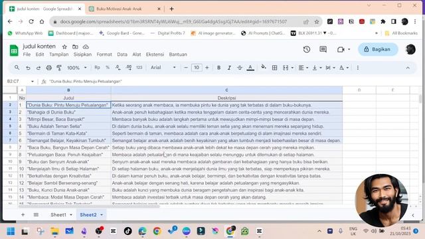Select column B header
Image resolution: width=425 pixels, height=239 pixels.
coord(68,90)
